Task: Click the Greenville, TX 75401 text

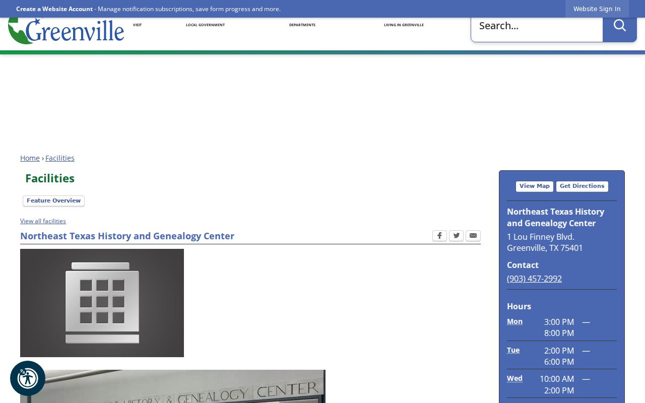Action: tap(545, 248)
